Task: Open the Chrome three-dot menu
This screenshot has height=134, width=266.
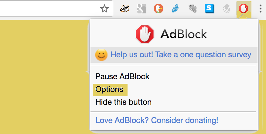Action: pos(260,9)
